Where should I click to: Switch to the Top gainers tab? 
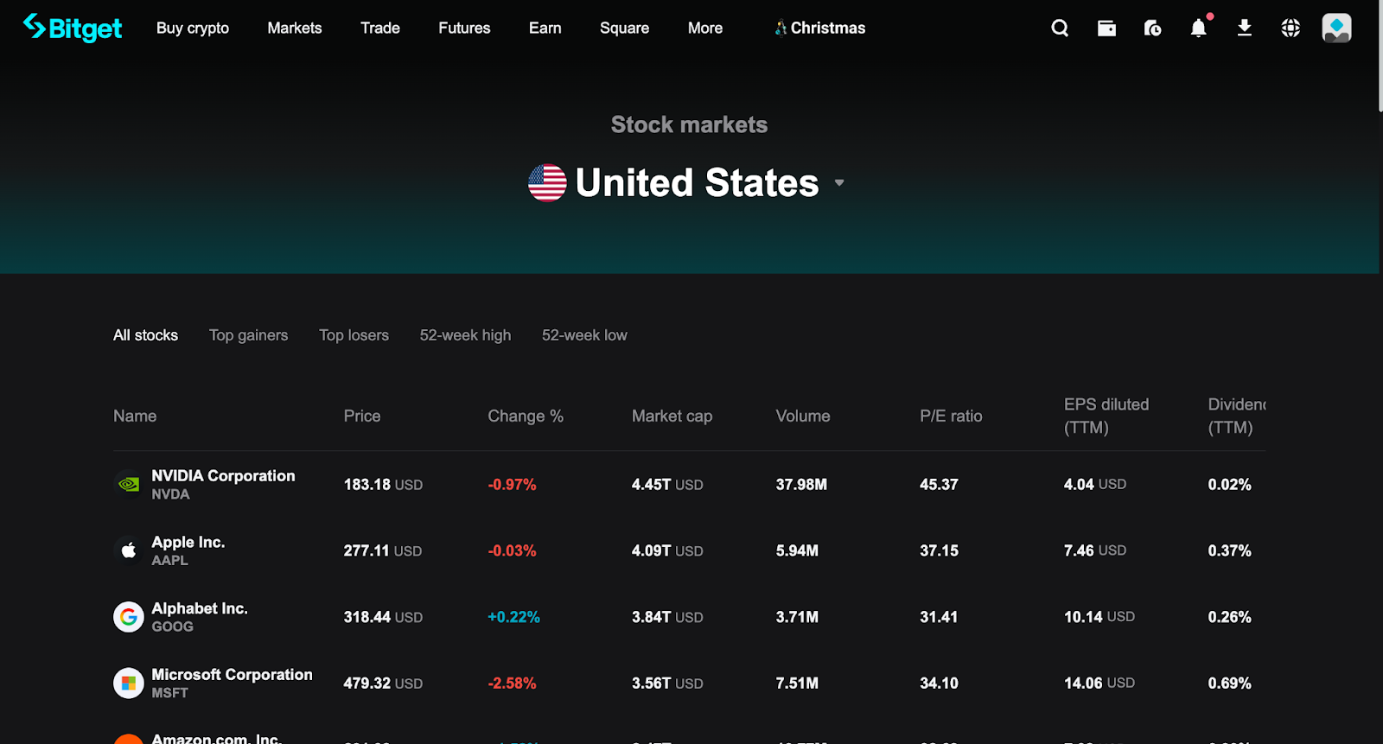click(248, 335)
